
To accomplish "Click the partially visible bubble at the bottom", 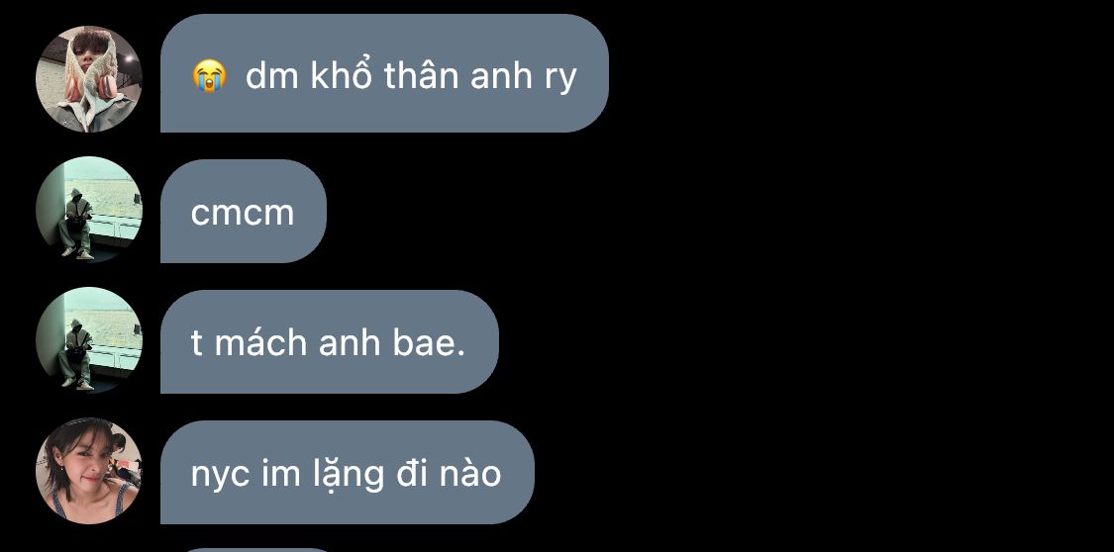I will (259, 550).
